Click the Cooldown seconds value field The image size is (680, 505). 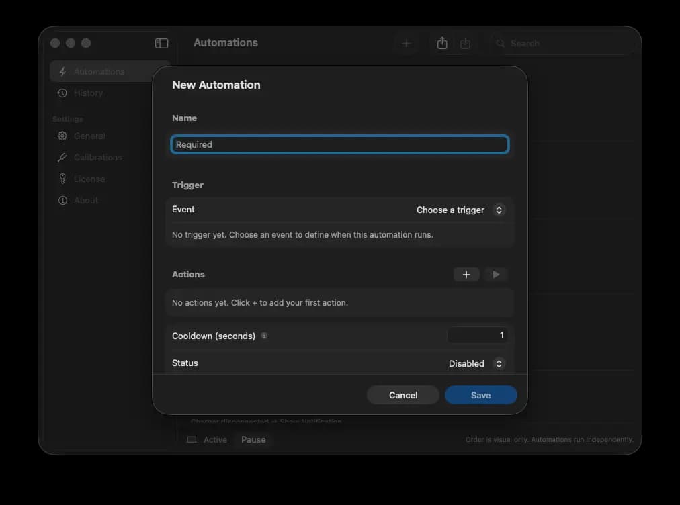(478, 336)
